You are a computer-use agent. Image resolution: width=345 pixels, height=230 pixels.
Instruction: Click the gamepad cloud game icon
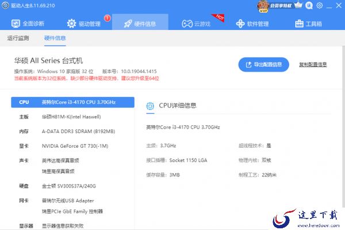(x=187, y=24)
